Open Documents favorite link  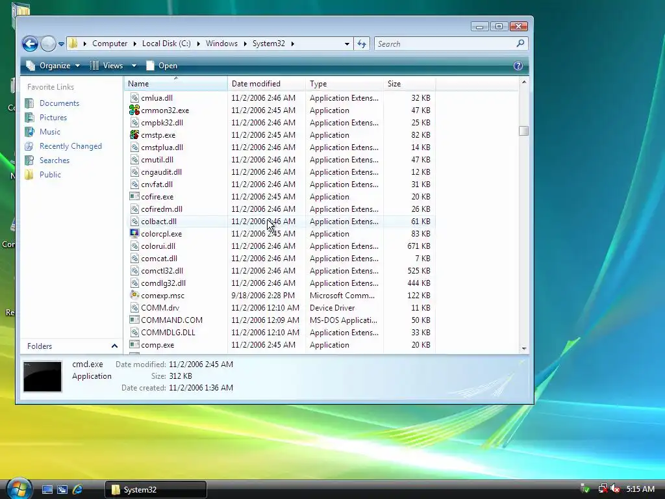coord(59,103)
